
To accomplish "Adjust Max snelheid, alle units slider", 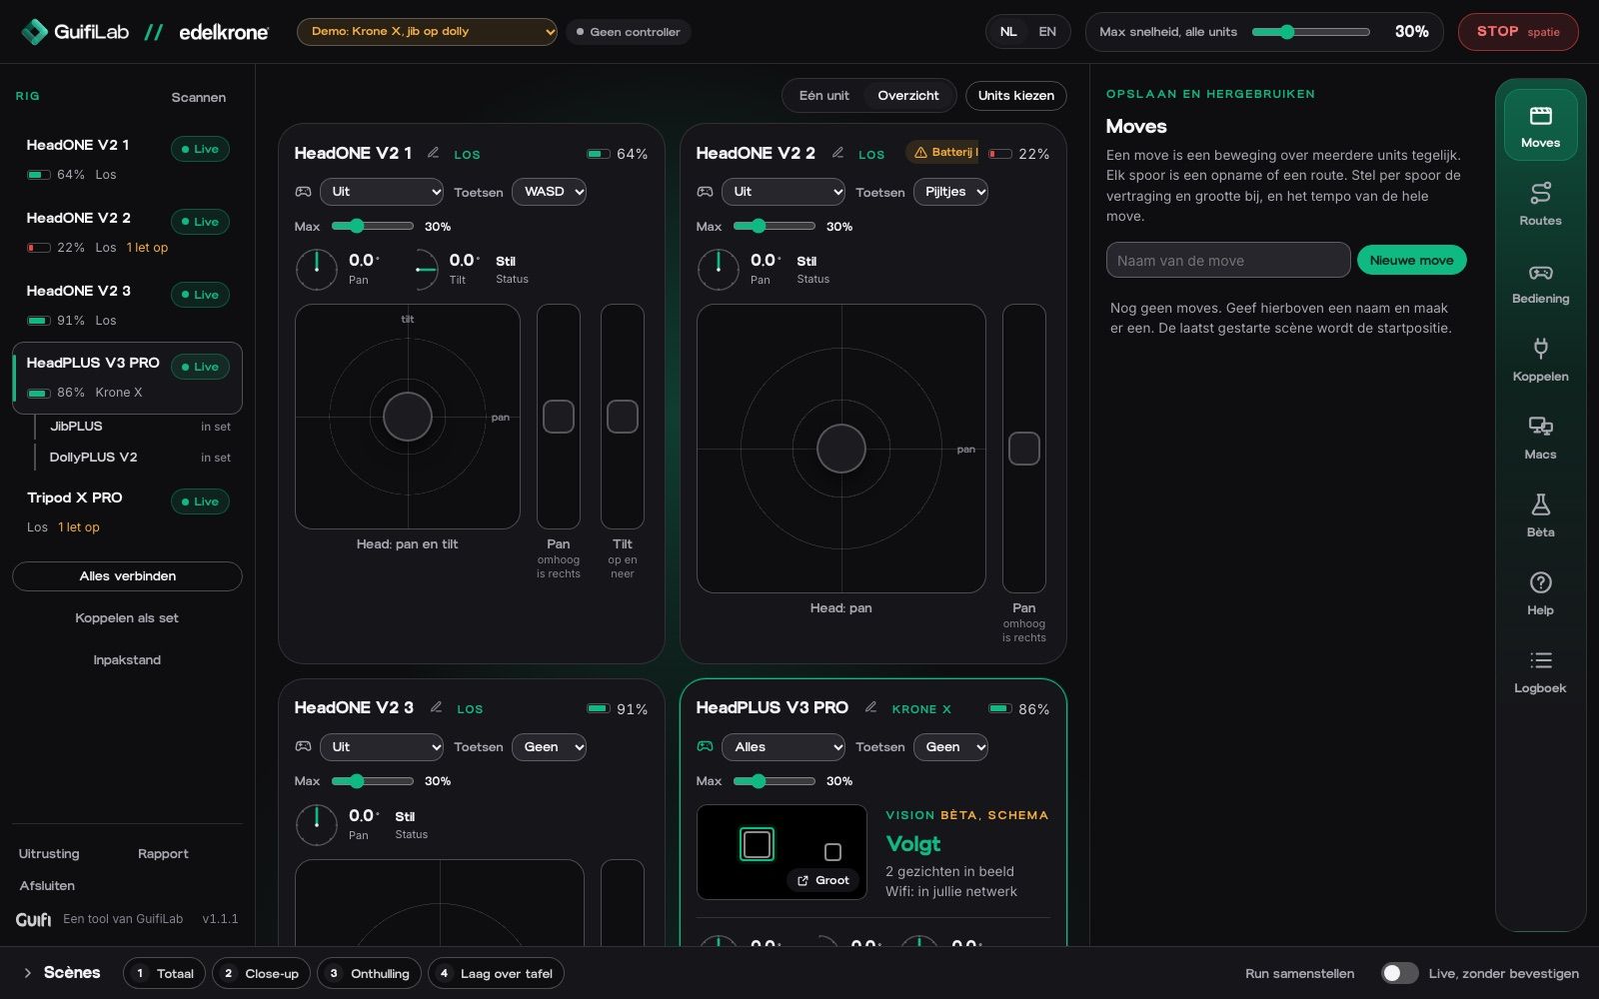I will click(x=1310, y=32).
